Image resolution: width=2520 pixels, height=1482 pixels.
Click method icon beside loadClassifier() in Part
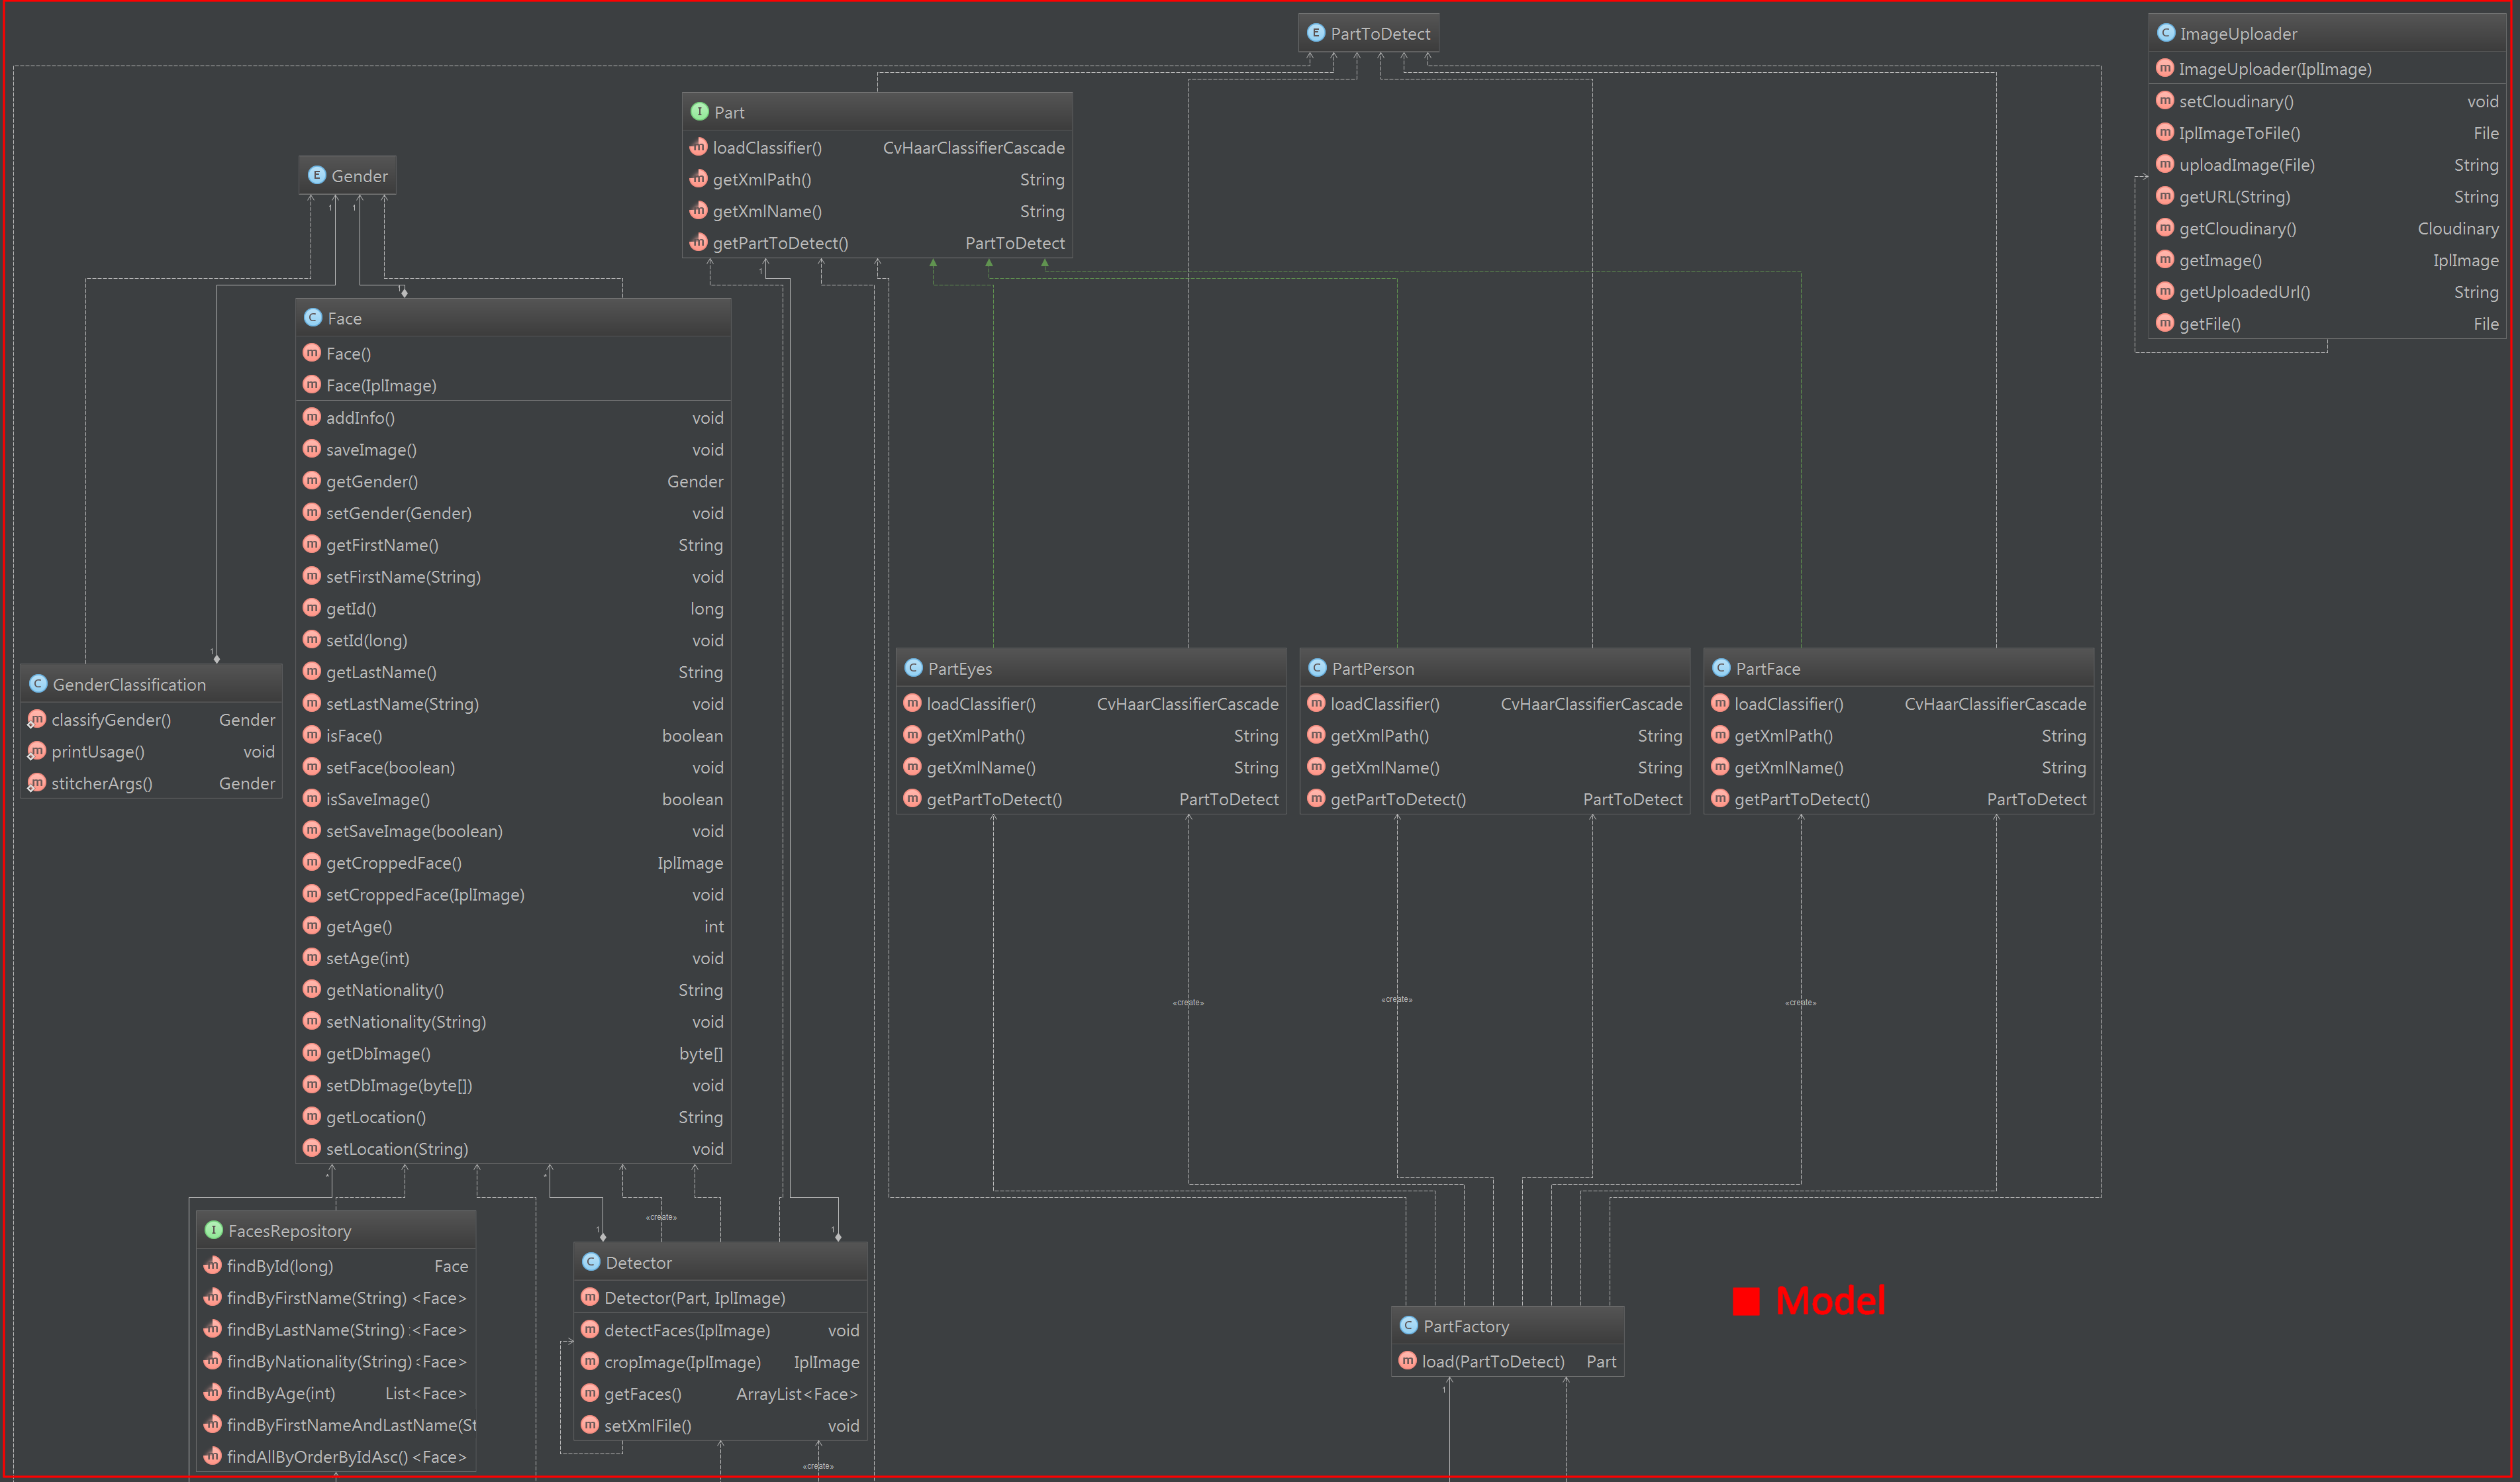698,147
